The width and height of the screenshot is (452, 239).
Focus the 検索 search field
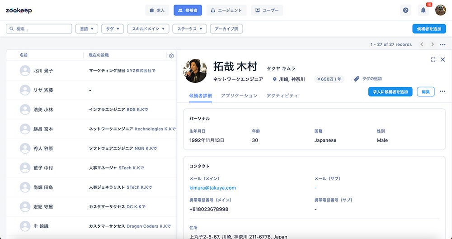[39, 29]
